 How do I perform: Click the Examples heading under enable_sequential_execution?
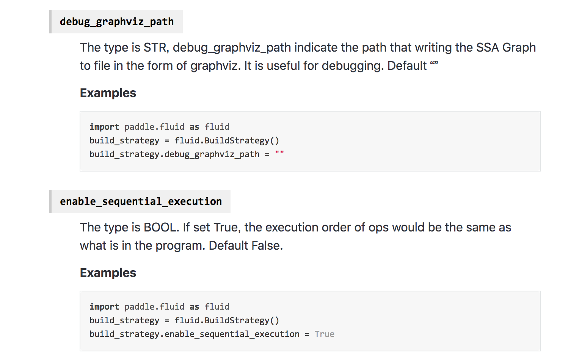pyautogui.click(x=108, y=273)
